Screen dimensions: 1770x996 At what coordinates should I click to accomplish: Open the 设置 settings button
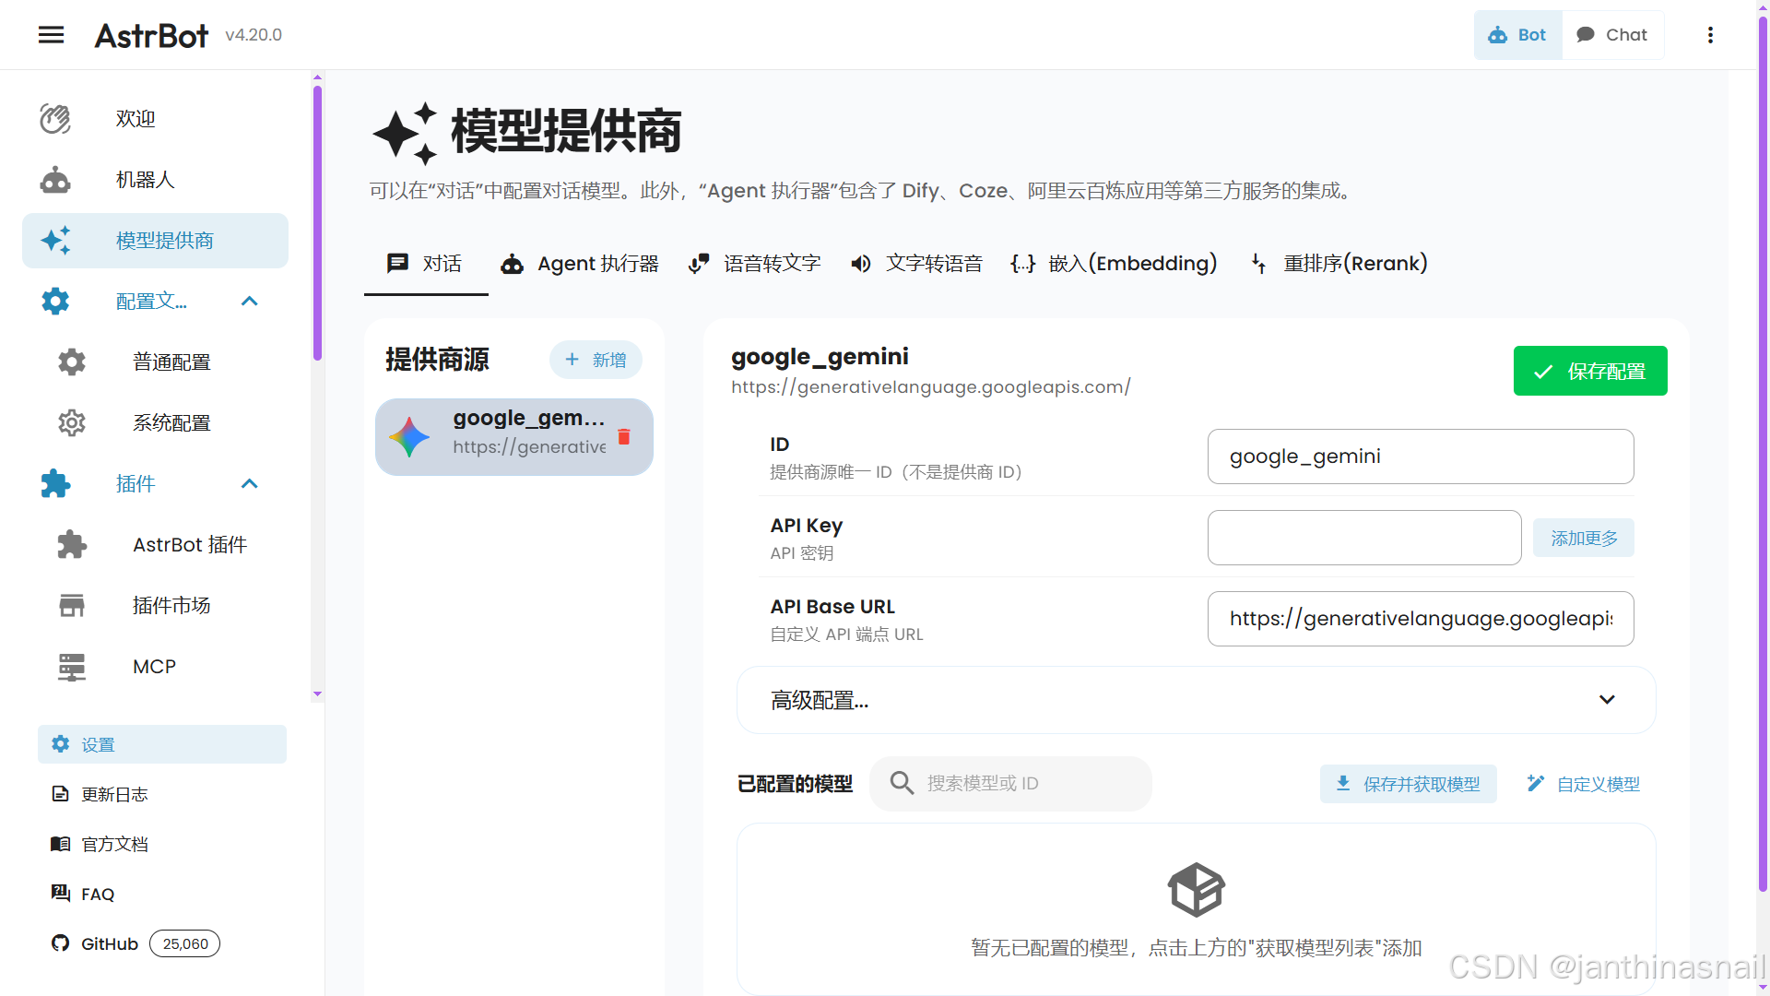162,744
